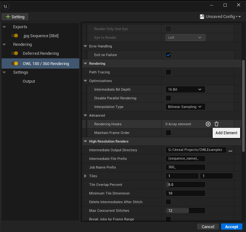Screen dimensions: 246x232
Task: Click the save icon beside Unsaved Config
Action: pos(202,17)
